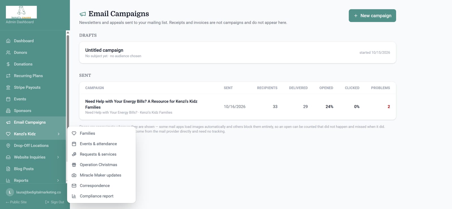The height and width of the screenshot is (209, 452).
Task: Choose Requests & services submenu item
Action: click(x=101, y=154)
